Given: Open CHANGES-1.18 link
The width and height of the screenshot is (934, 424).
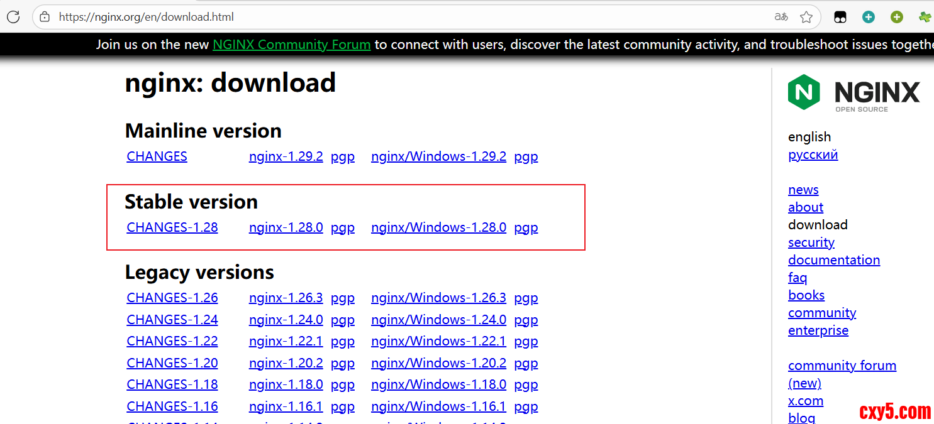Looking at the screenshot, I should pos(172,384).
